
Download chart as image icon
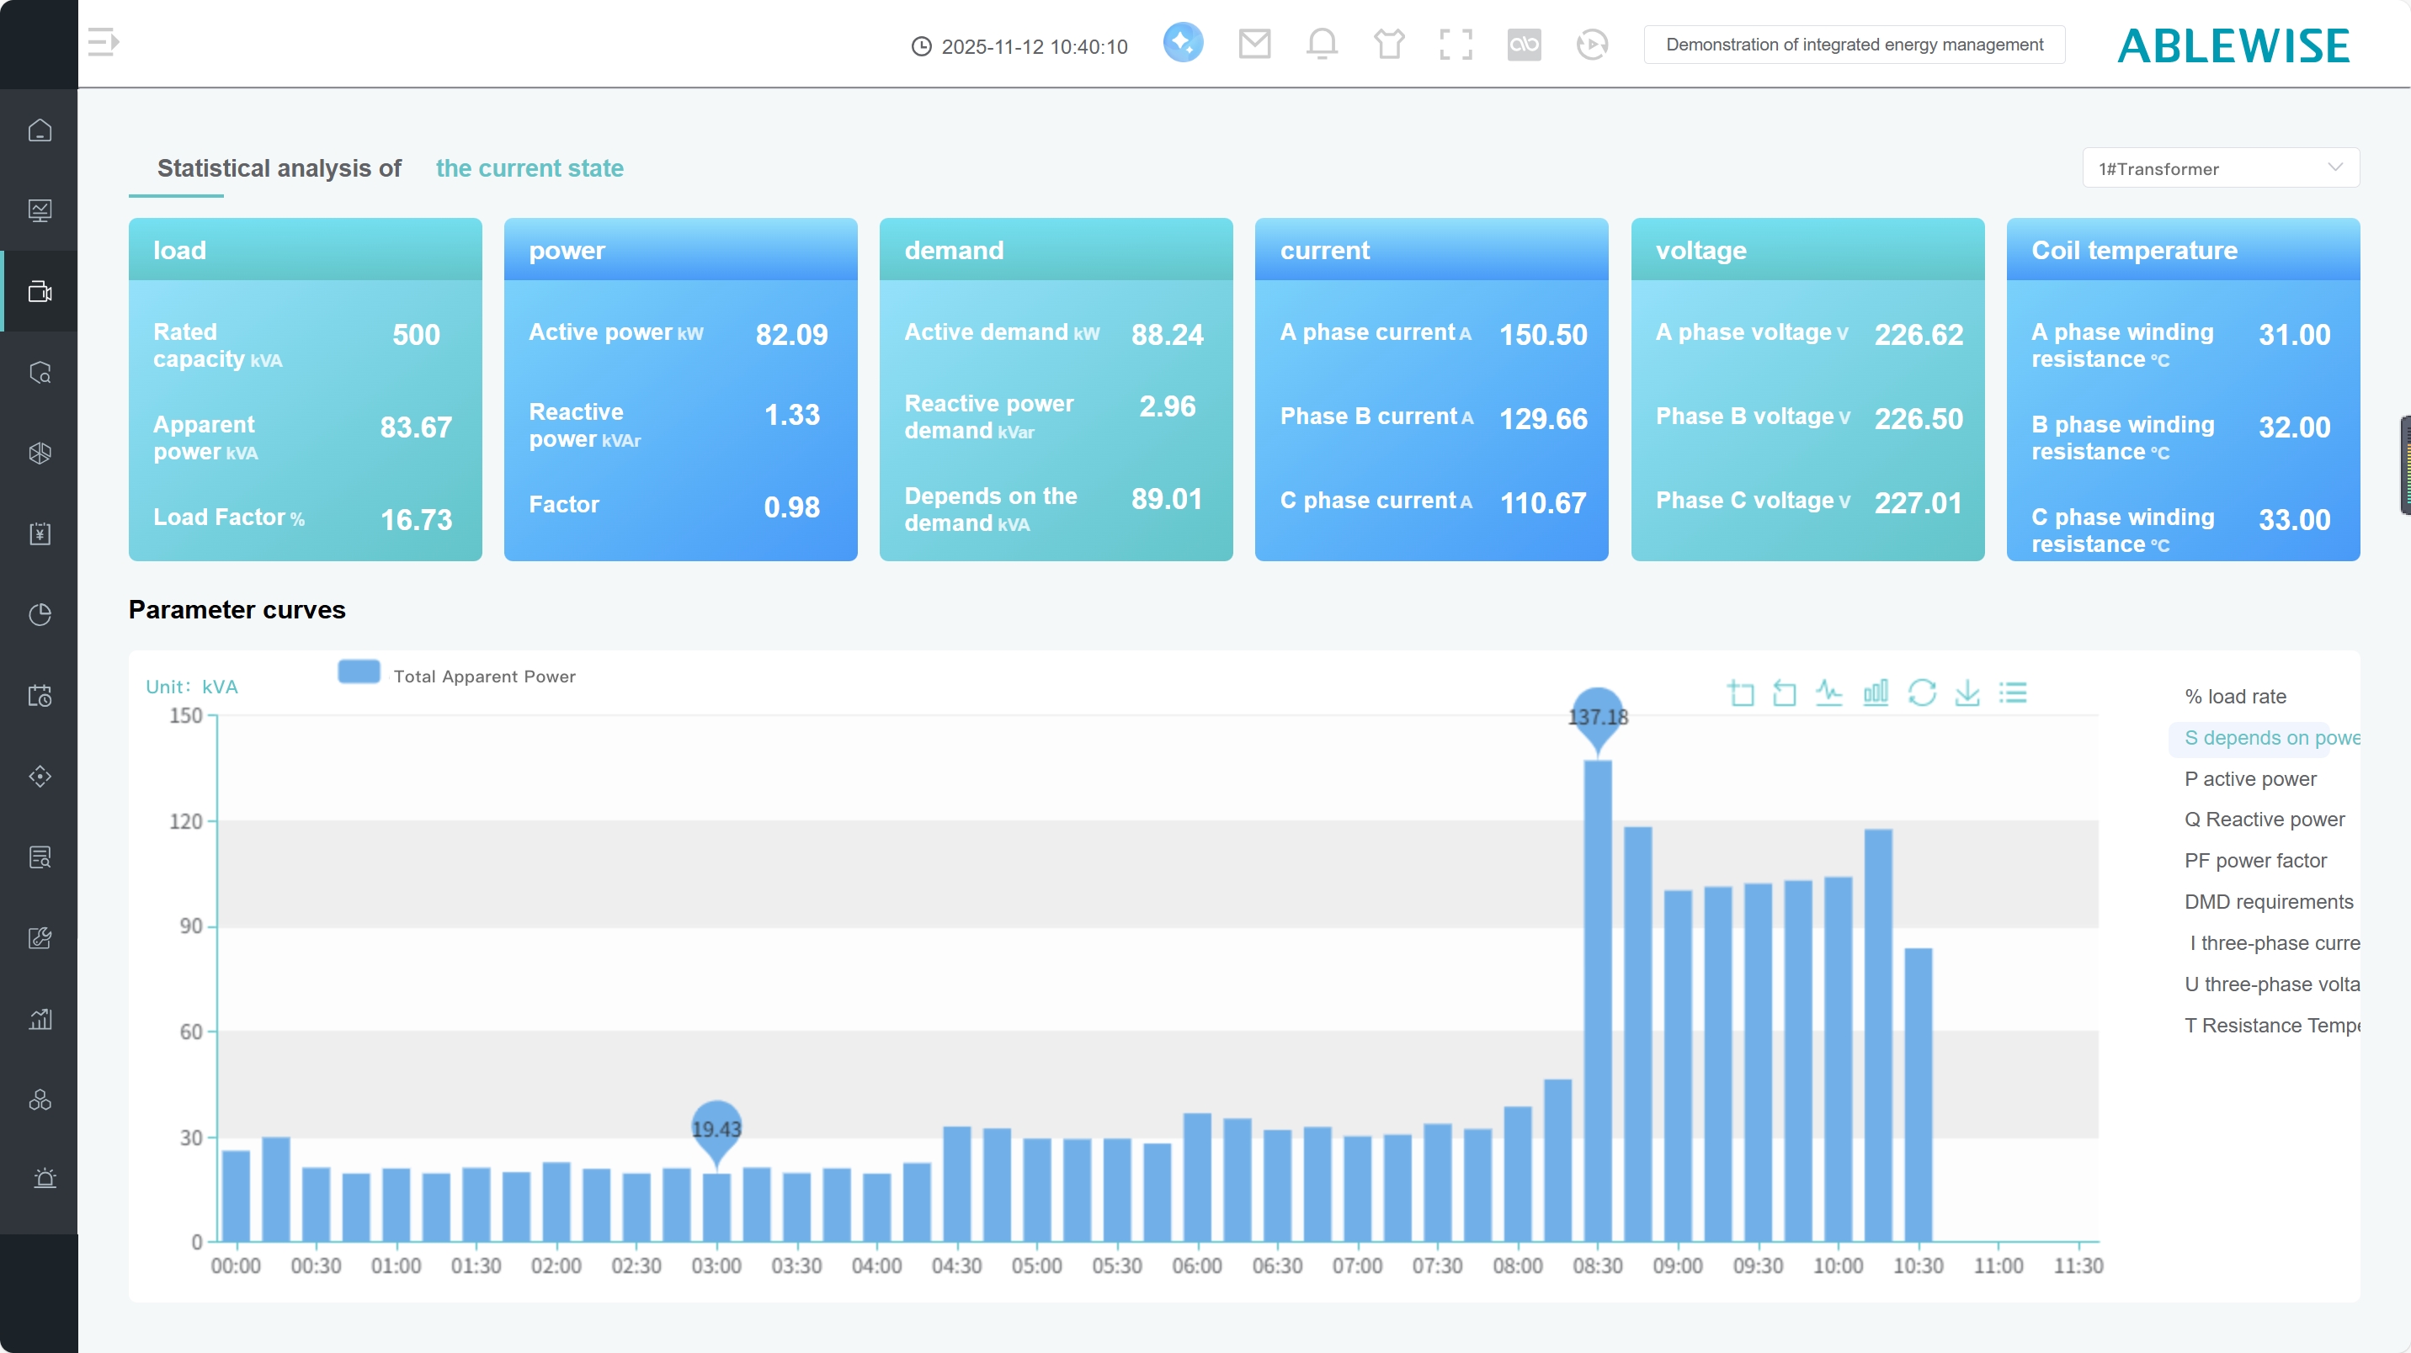click(1967, 693)
